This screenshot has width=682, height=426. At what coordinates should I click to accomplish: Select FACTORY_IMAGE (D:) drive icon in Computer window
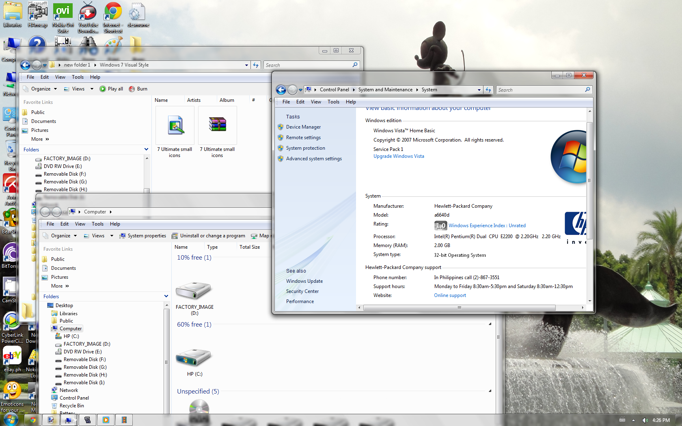194,298
